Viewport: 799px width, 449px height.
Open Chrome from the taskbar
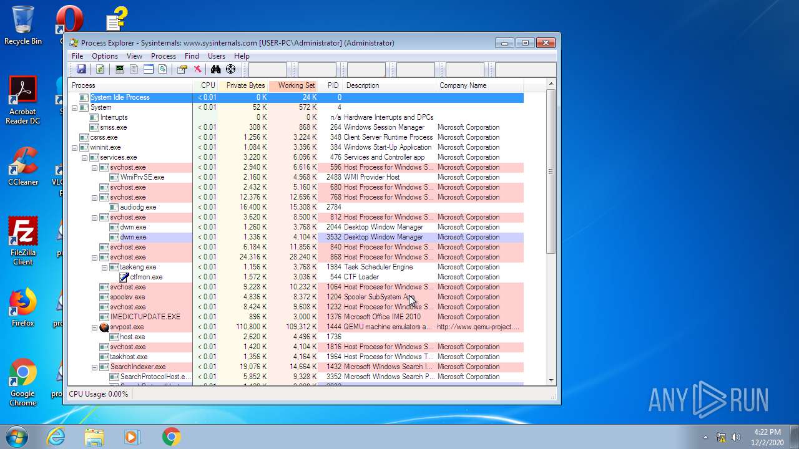click(172, 437)
